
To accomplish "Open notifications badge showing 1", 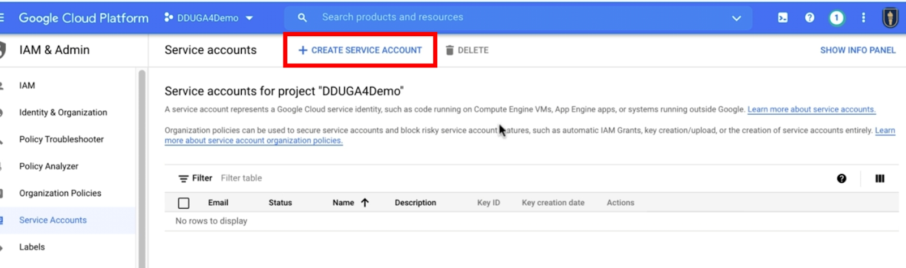I will tap(836, 18).
